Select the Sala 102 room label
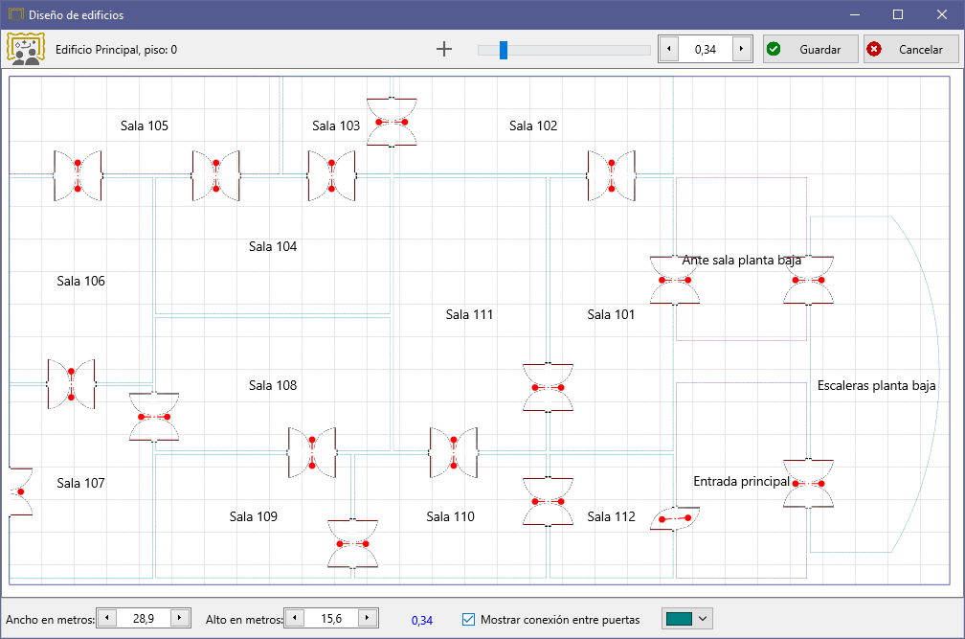This screenshot has width=965, height=639. (x=533, y=126)
